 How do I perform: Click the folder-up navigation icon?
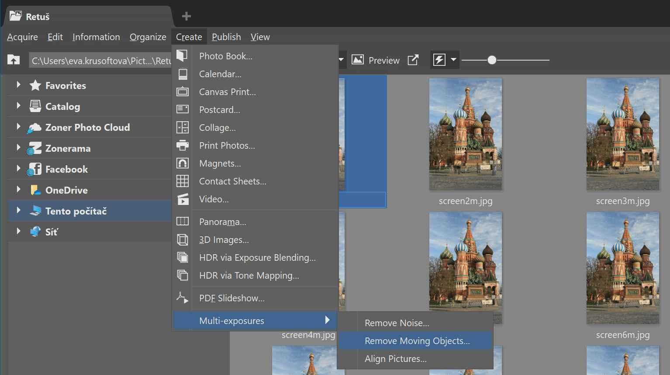(x=14, y=60)
